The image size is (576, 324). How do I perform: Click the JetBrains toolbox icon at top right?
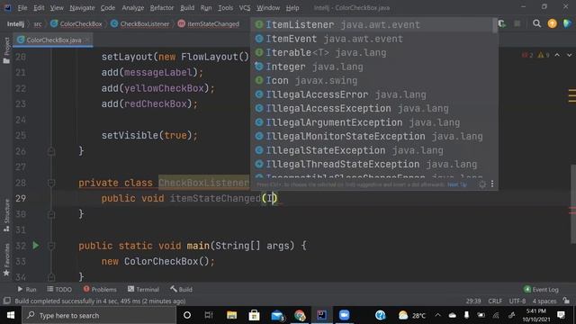coord(567,23)
